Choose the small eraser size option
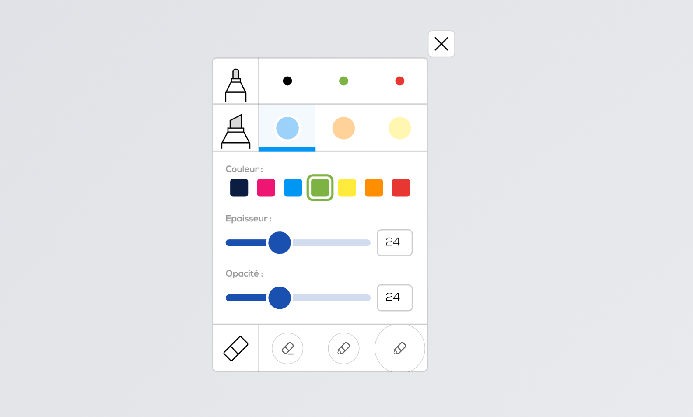Viewport: 693px width, 417px height. tap(287, 348)
